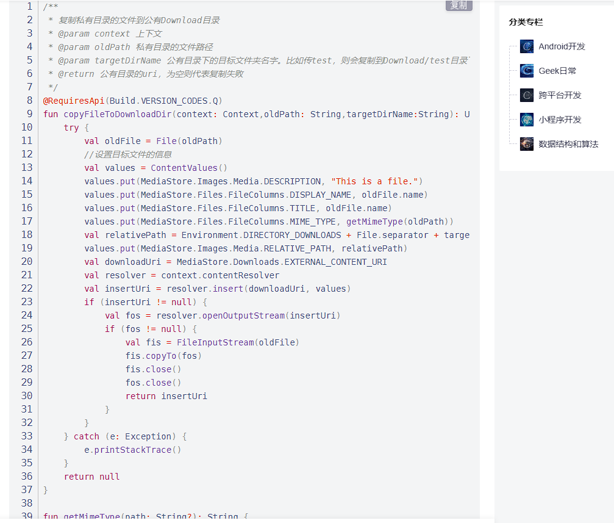This screenshot has height=523, width=614.
Task: Click the copyFileToDownloadDir function name
Action: click(118, 114)
